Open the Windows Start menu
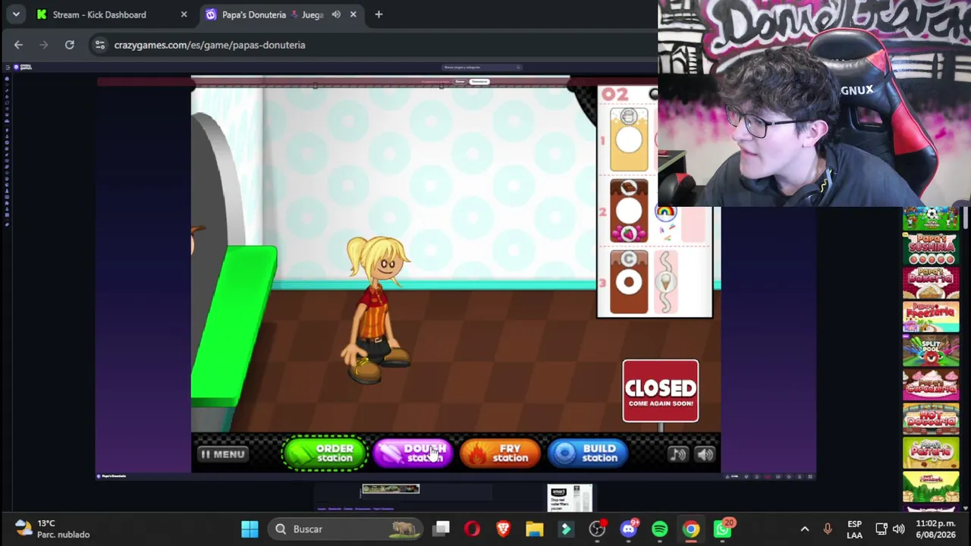The height and width of the screenshot is (546, 971). pos(250,529)
